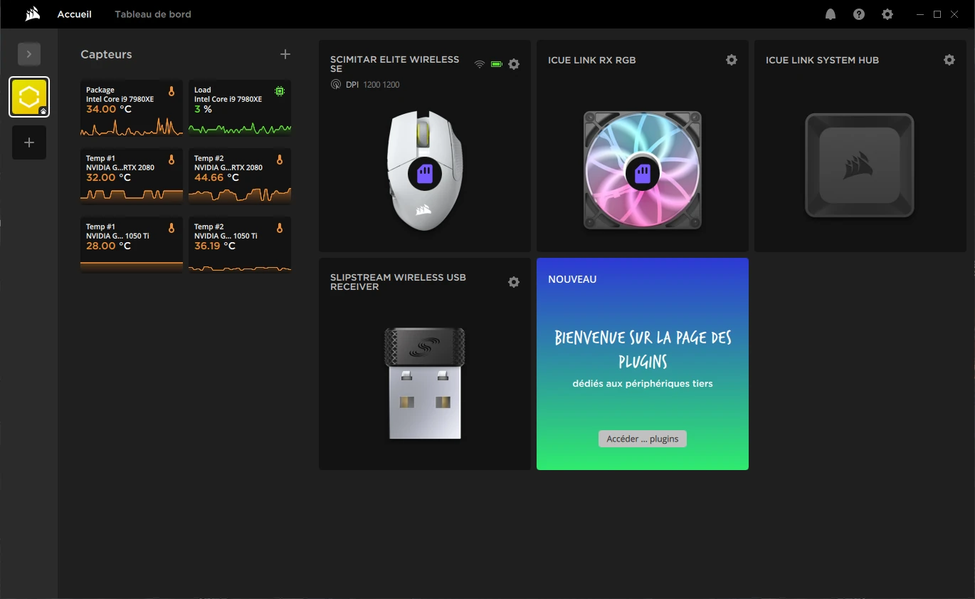
Task: Click the 34.00 °C package temperature value
Action: point(109,109)
